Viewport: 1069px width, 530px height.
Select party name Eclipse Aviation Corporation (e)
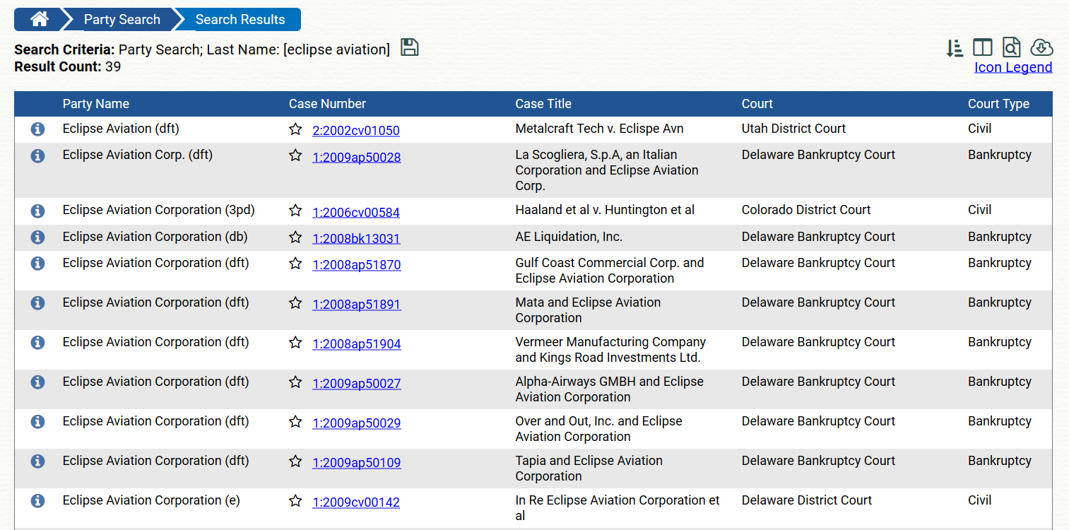(x=151, y=500)
